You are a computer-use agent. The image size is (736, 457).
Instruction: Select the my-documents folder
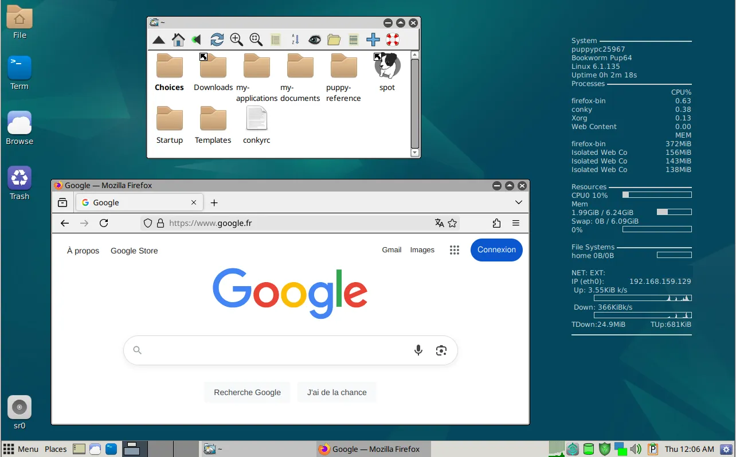click(x=300, y=77)
